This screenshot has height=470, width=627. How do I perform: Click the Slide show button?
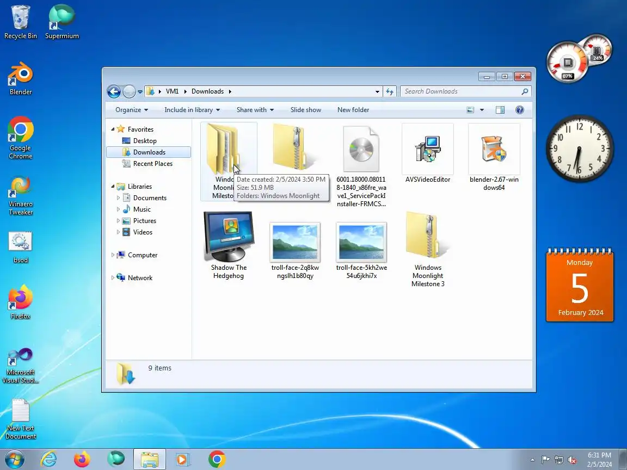pos(305,110)
